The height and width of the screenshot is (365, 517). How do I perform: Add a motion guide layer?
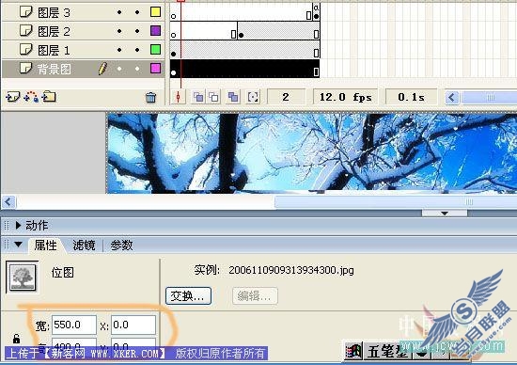coord(31,97)
